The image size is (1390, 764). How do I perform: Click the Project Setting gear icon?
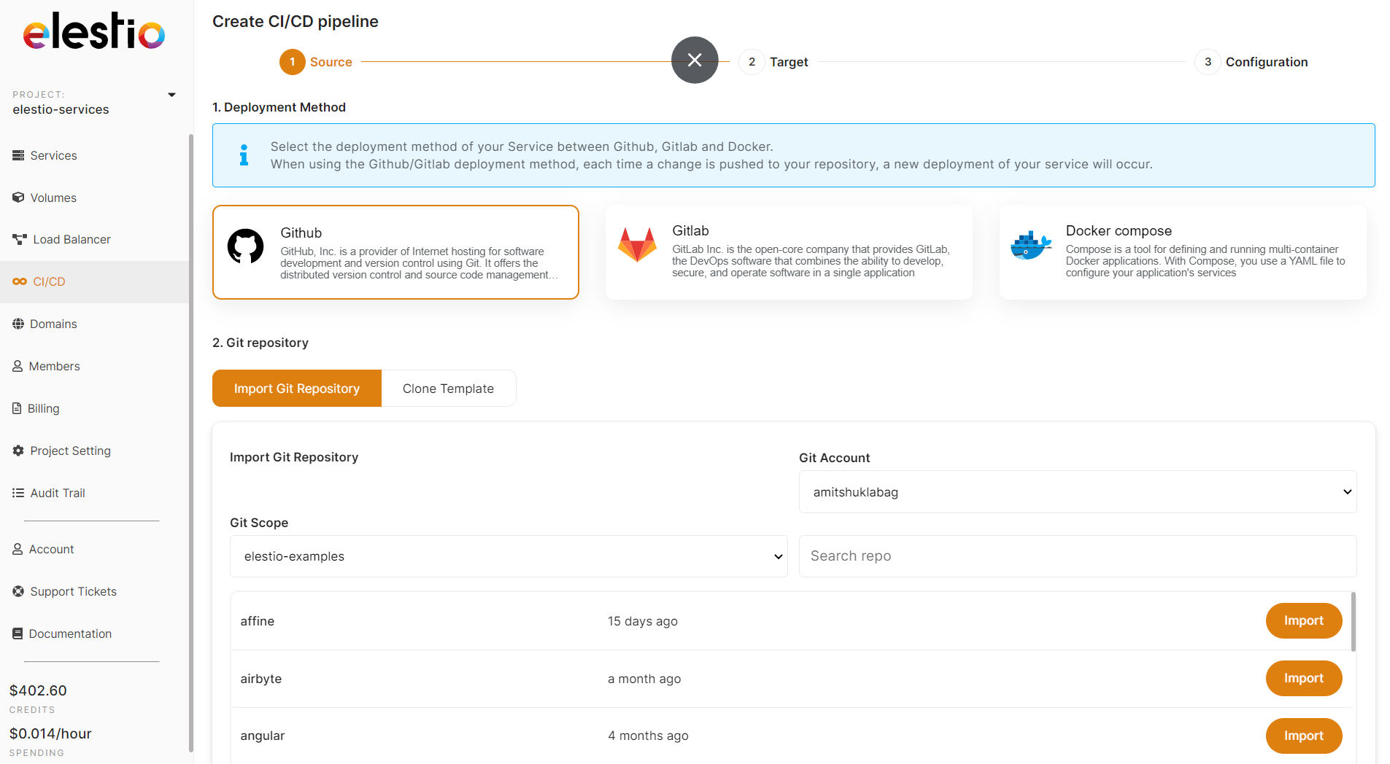[x=18, y=451]
